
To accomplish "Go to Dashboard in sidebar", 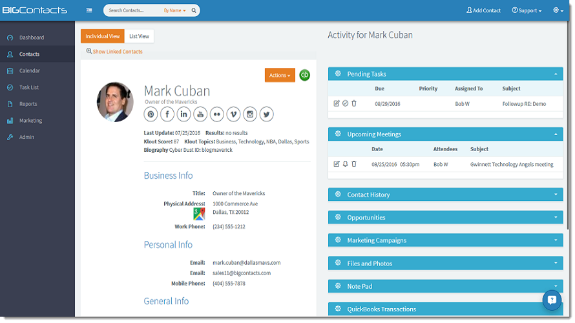I will click(x=37, y=37).
